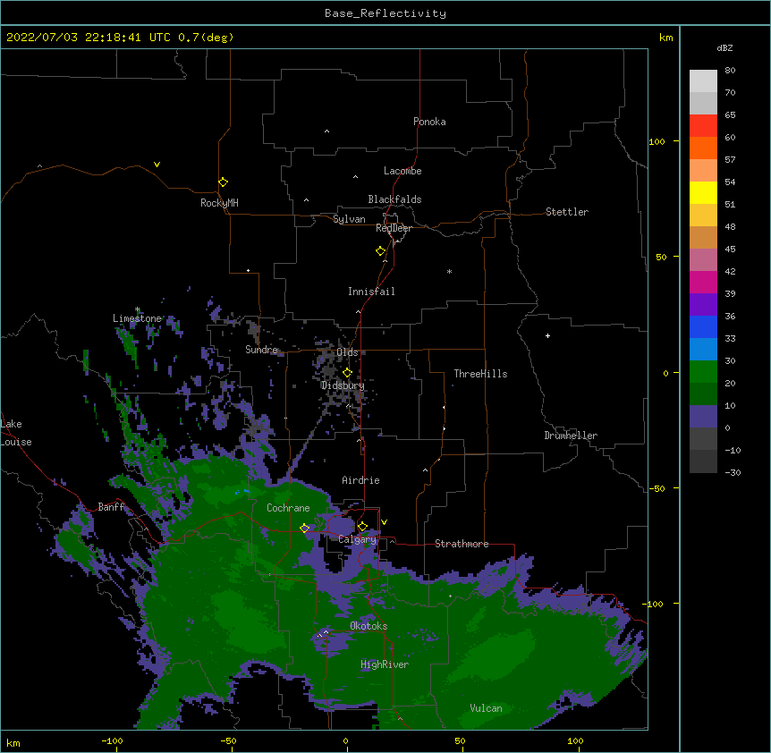The image size is (771, 753).
Task: Pick the dark green swatch at 20 dBZ
Action: tap(703, 394)
